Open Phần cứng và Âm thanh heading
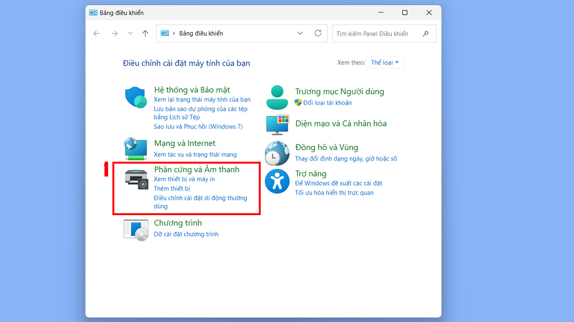The height and width of the screenshot is (322, 574). pos(197,169)
